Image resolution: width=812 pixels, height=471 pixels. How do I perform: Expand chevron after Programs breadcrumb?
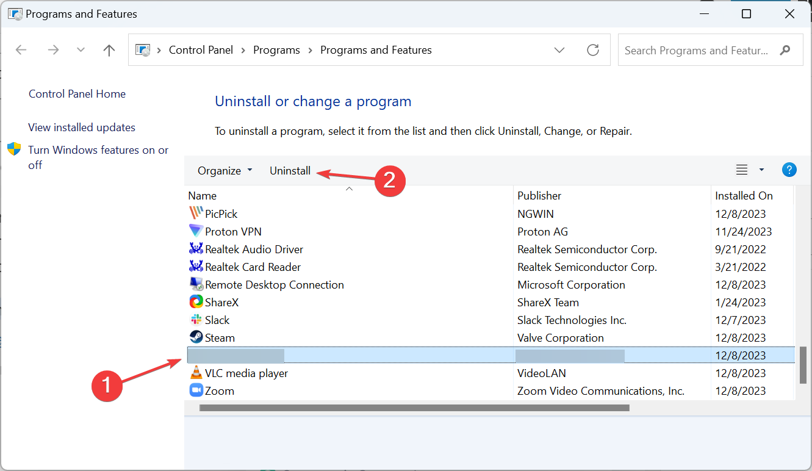click(311, 50)
